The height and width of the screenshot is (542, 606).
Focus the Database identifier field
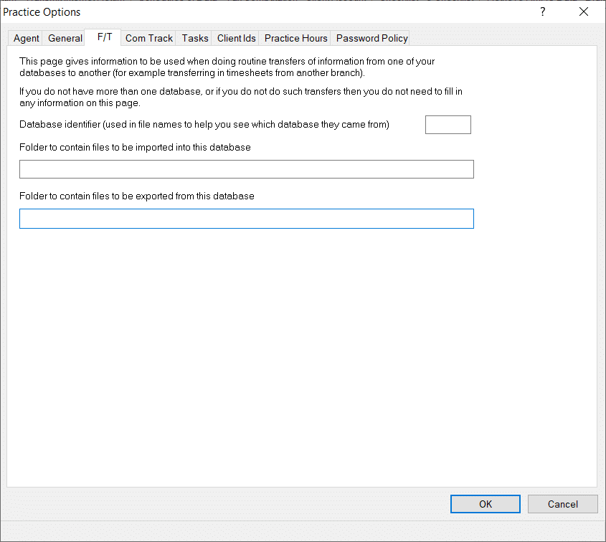[x=448, y=125]
